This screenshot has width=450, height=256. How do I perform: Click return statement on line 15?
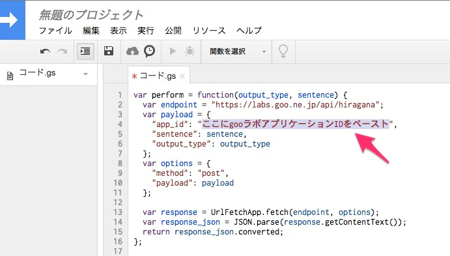coord(213,232)
